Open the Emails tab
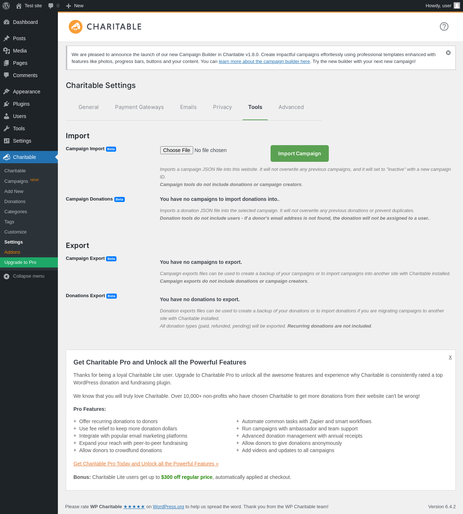Screen dimensions: 463x514 point(188,107)
